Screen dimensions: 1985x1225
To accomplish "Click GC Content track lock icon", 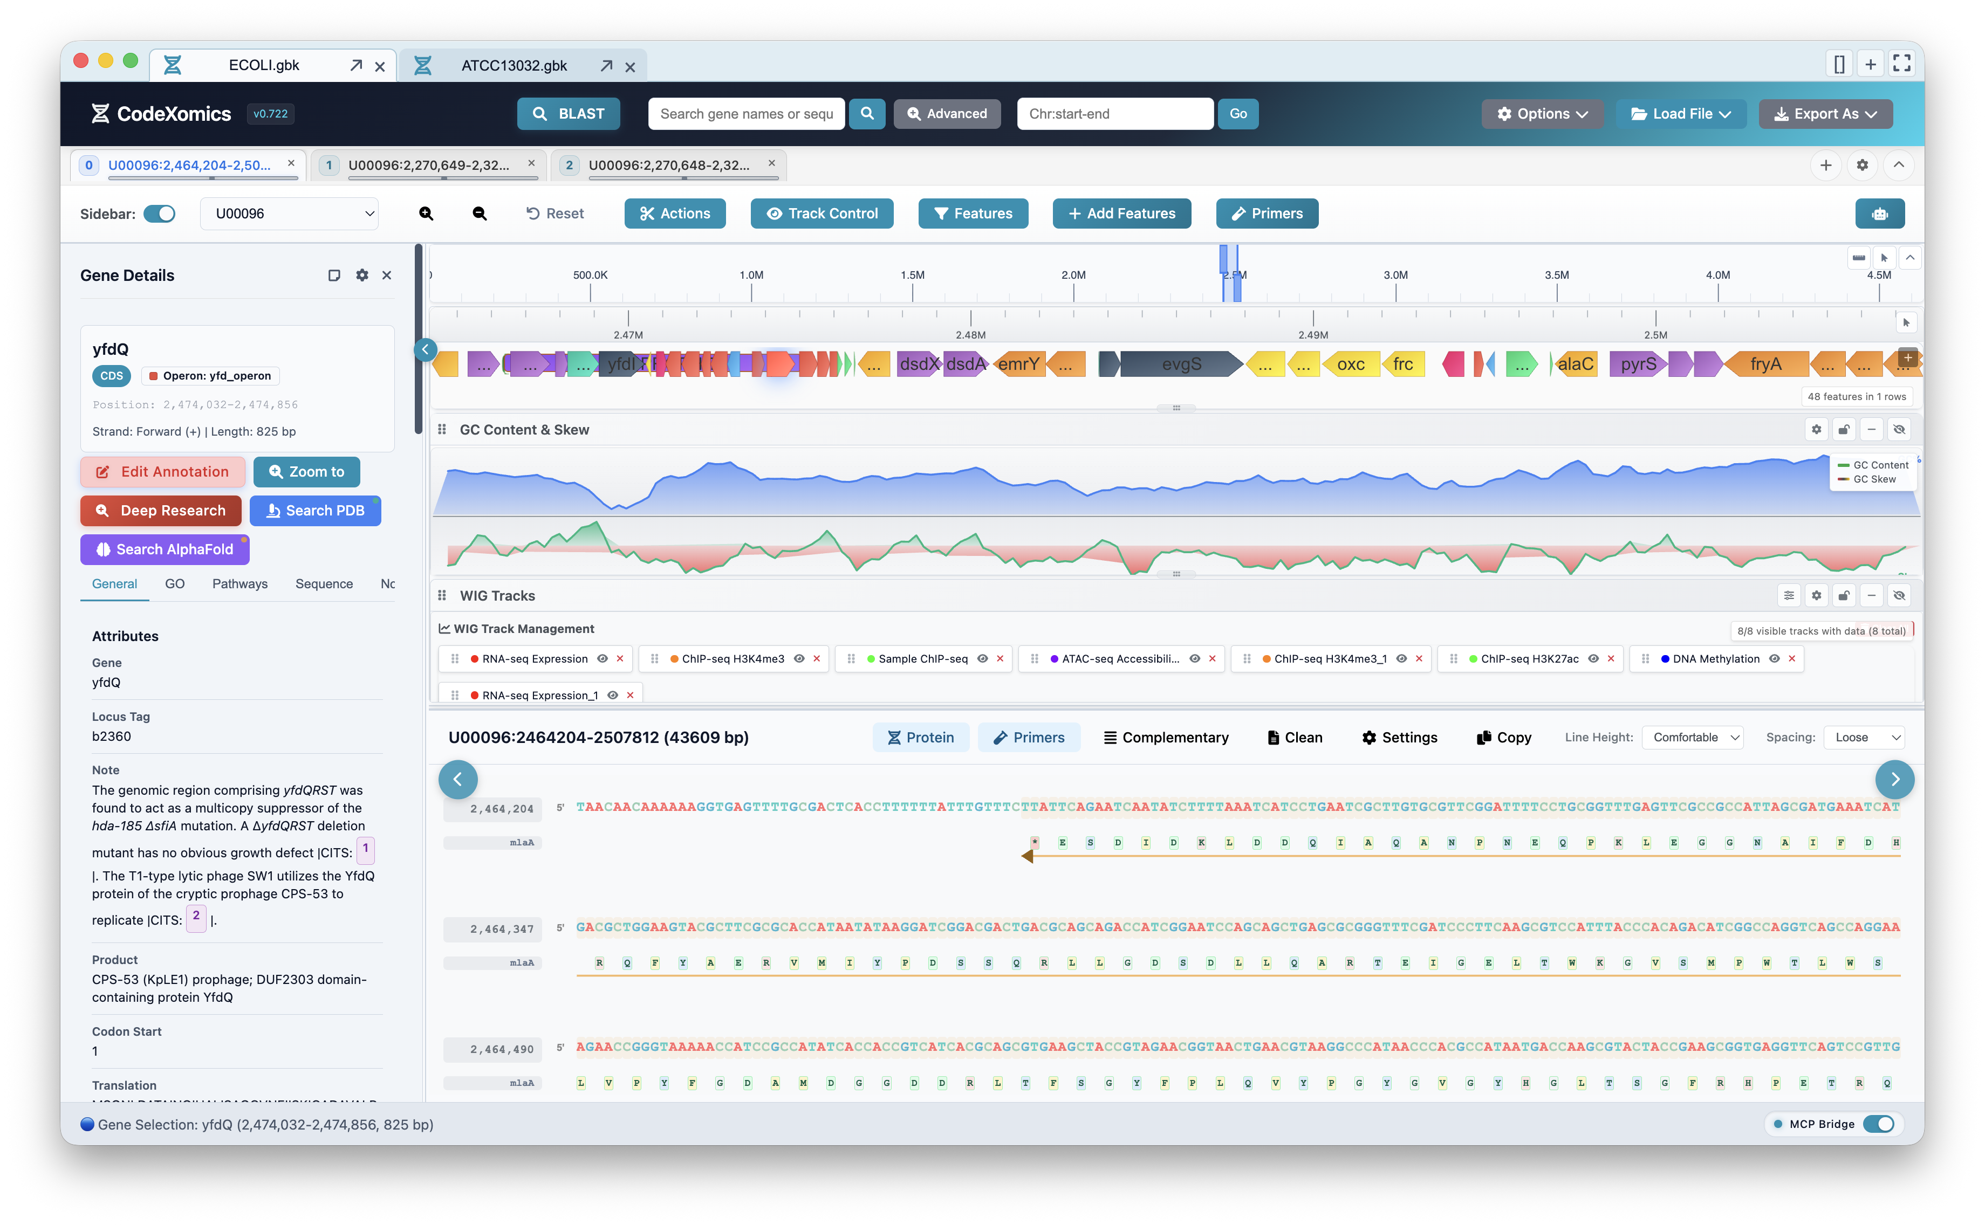I will (1844, 429).
